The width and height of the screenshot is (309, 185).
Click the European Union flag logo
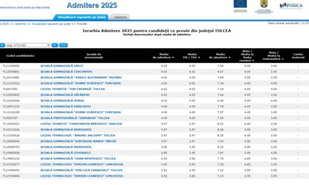(x=240, y=6)
